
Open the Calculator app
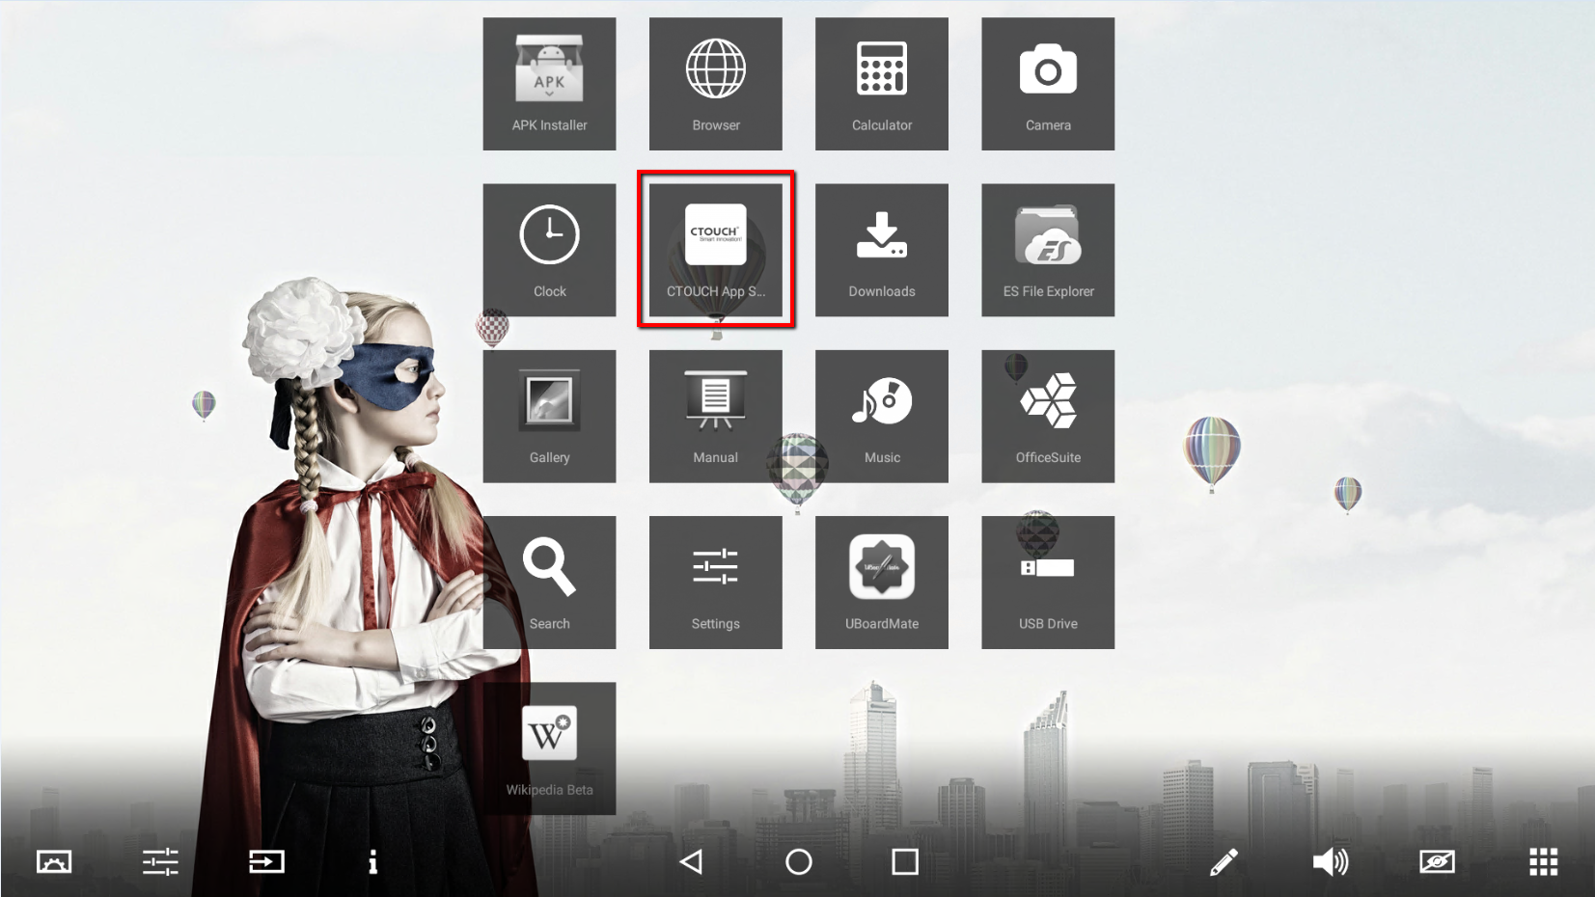tap(881, 84)
